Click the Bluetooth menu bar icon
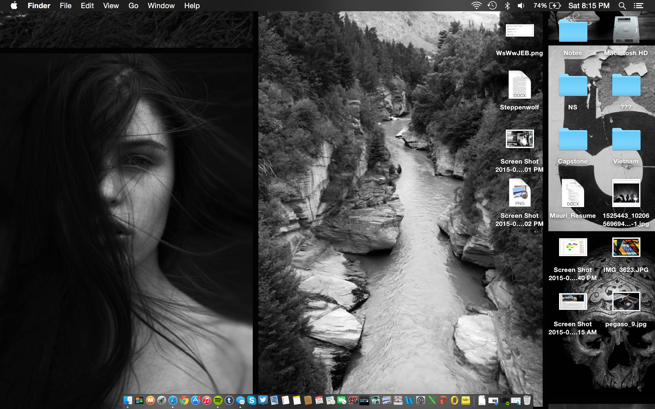 pyautogui.click(x=507, y=5)
